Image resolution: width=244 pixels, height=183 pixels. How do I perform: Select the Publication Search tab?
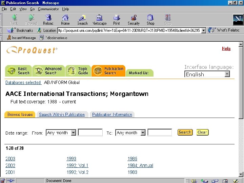tap(108, 71)
